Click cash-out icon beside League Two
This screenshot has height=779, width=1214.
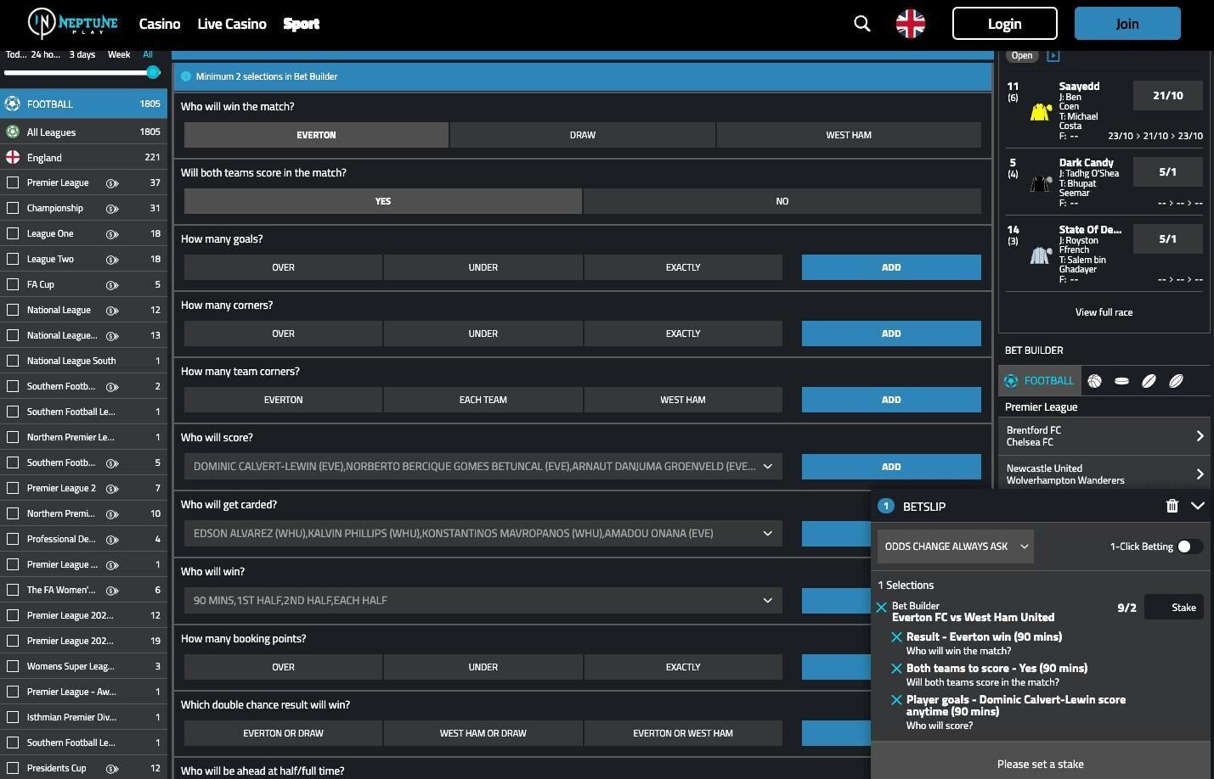[x=112, y=260]
